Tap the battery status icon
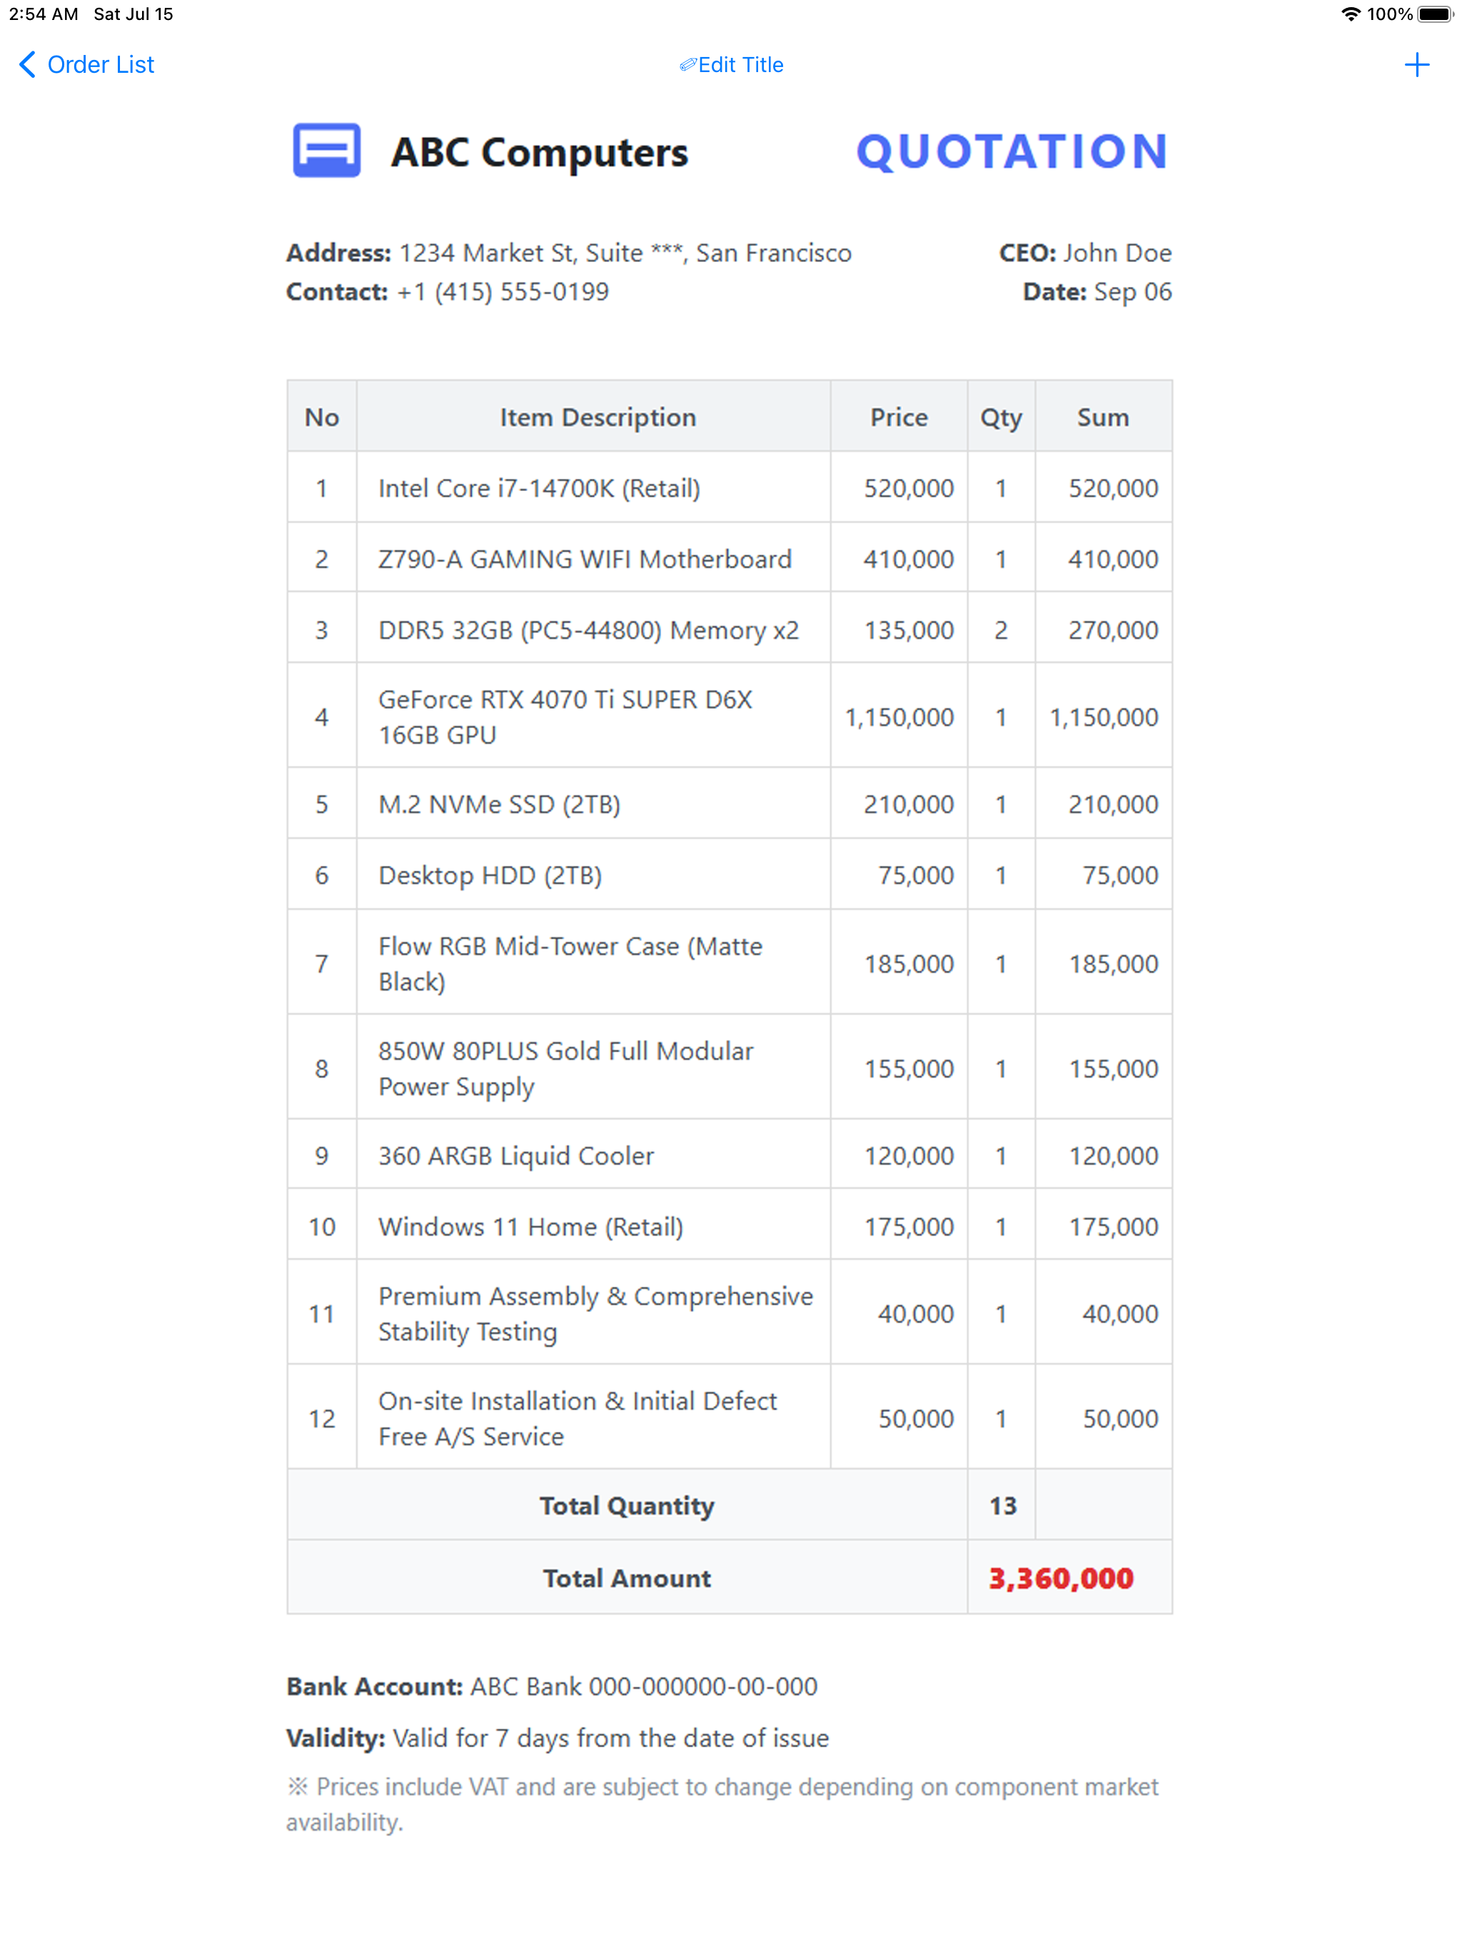This screenshot has height=1950, width=1462. (1436, 14)
